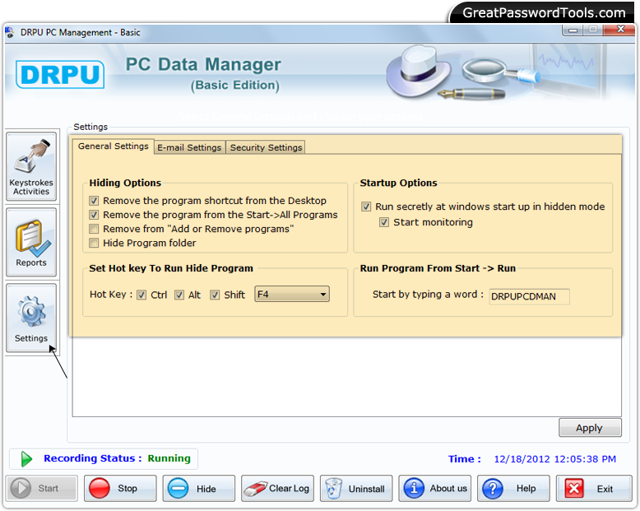
Task: Click the Running status text
Action: [x=169, y=458]
